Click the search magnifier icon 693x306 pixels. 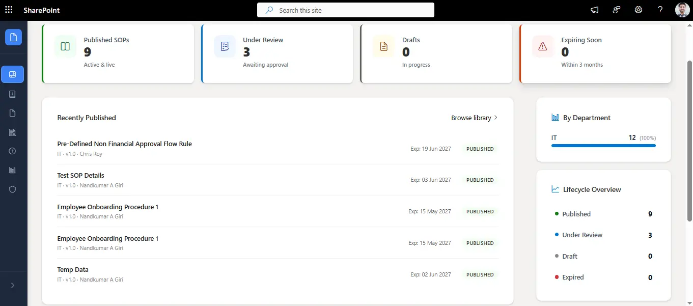click(269, 10)
